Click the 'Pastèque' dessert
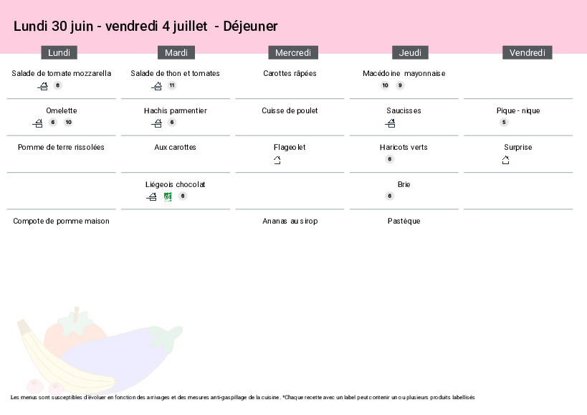 coord(404,221)
